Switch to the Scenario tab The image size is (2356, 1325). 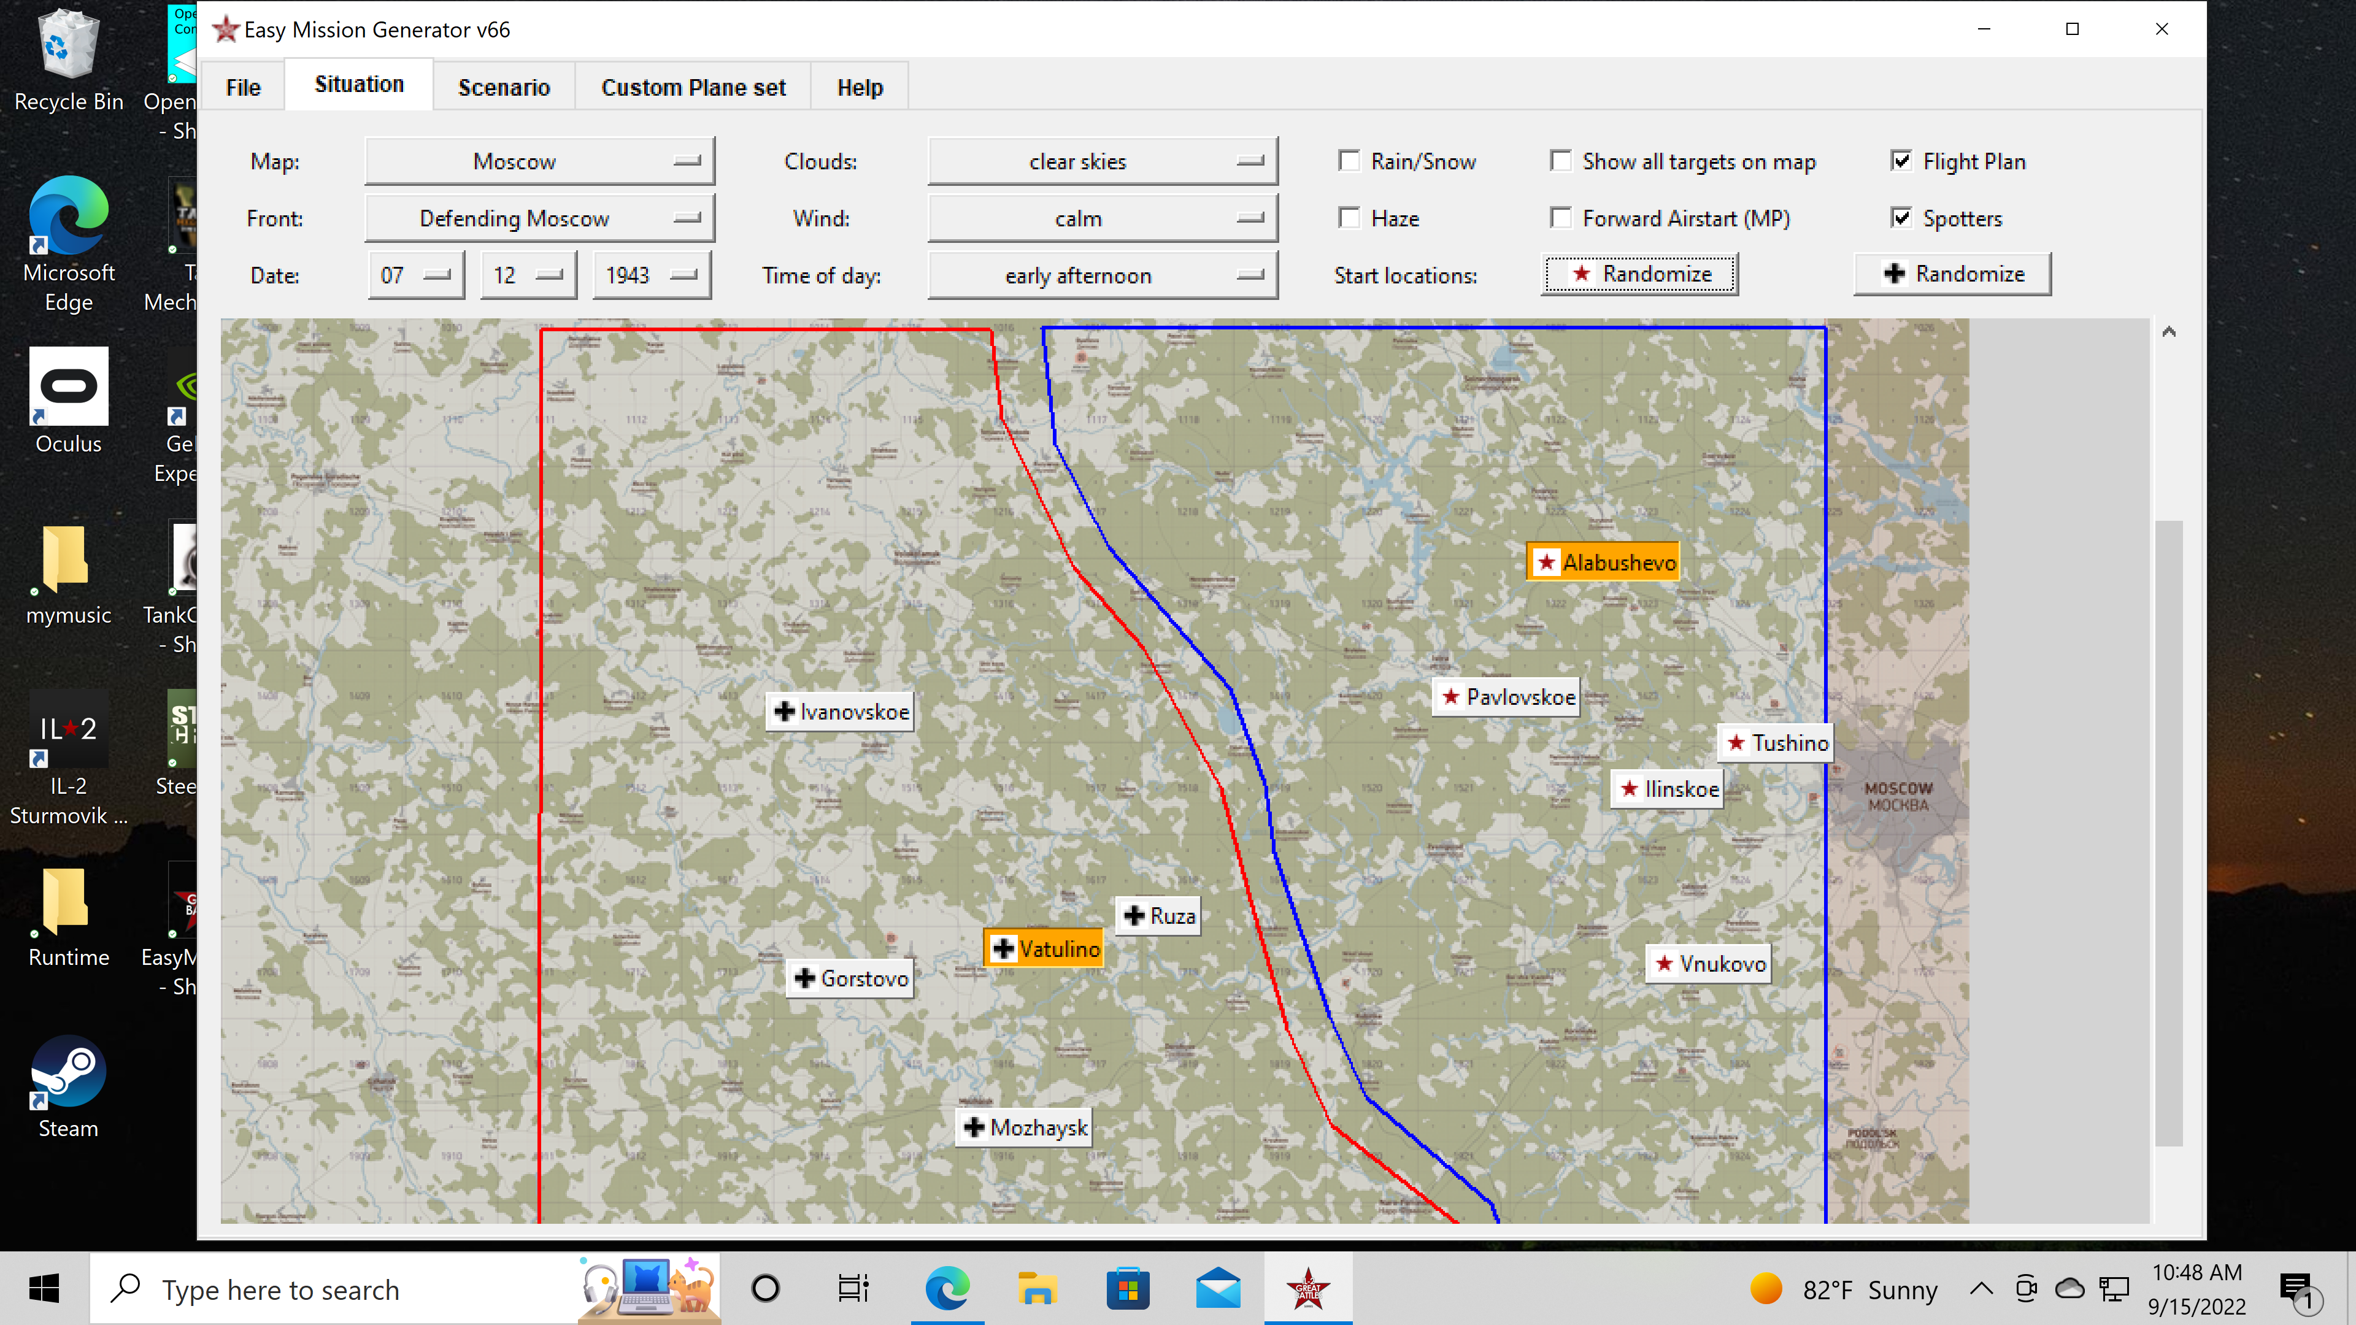tap(504, 87)
